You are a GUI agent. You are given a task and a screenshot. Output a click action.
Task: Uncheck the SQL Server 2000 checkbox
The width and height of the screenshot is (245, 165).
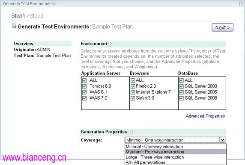[181, 86]
